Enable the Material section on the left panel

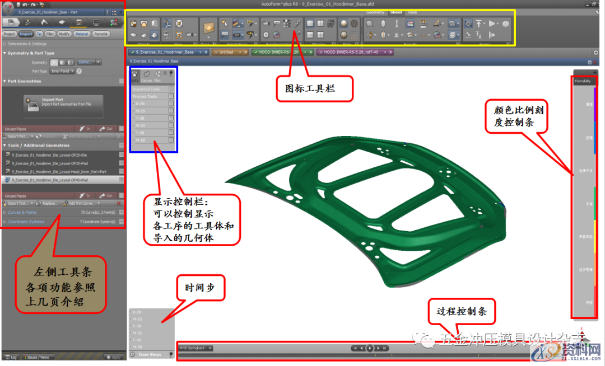83,34
